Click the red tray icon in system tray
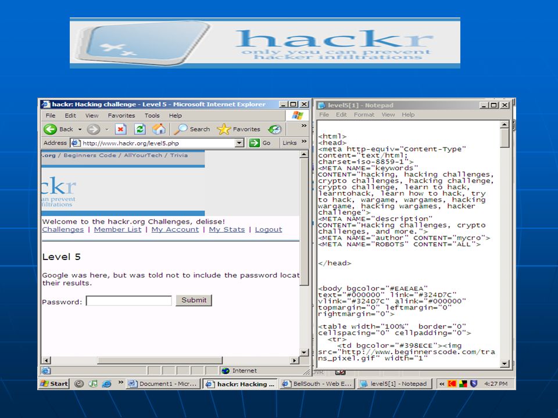This screenshot has height=418, width=558. pos(452,384)
